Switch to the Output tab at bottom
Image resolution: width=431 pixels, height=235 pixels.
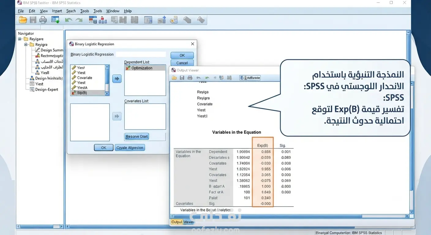[x=177, y=222]
